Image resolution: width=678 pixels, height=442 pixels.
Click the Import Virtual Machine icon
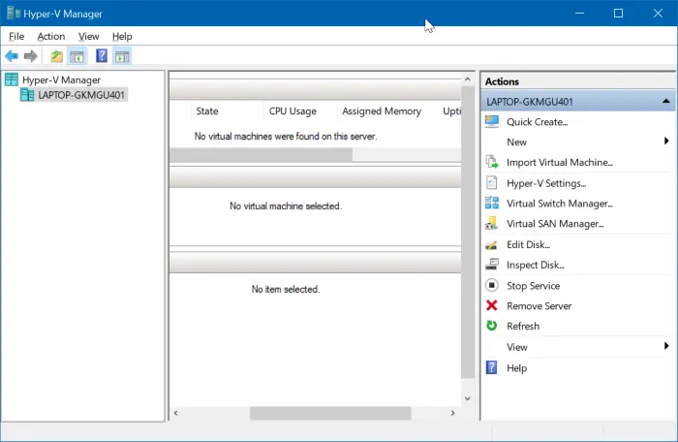[x=492, y=162]
